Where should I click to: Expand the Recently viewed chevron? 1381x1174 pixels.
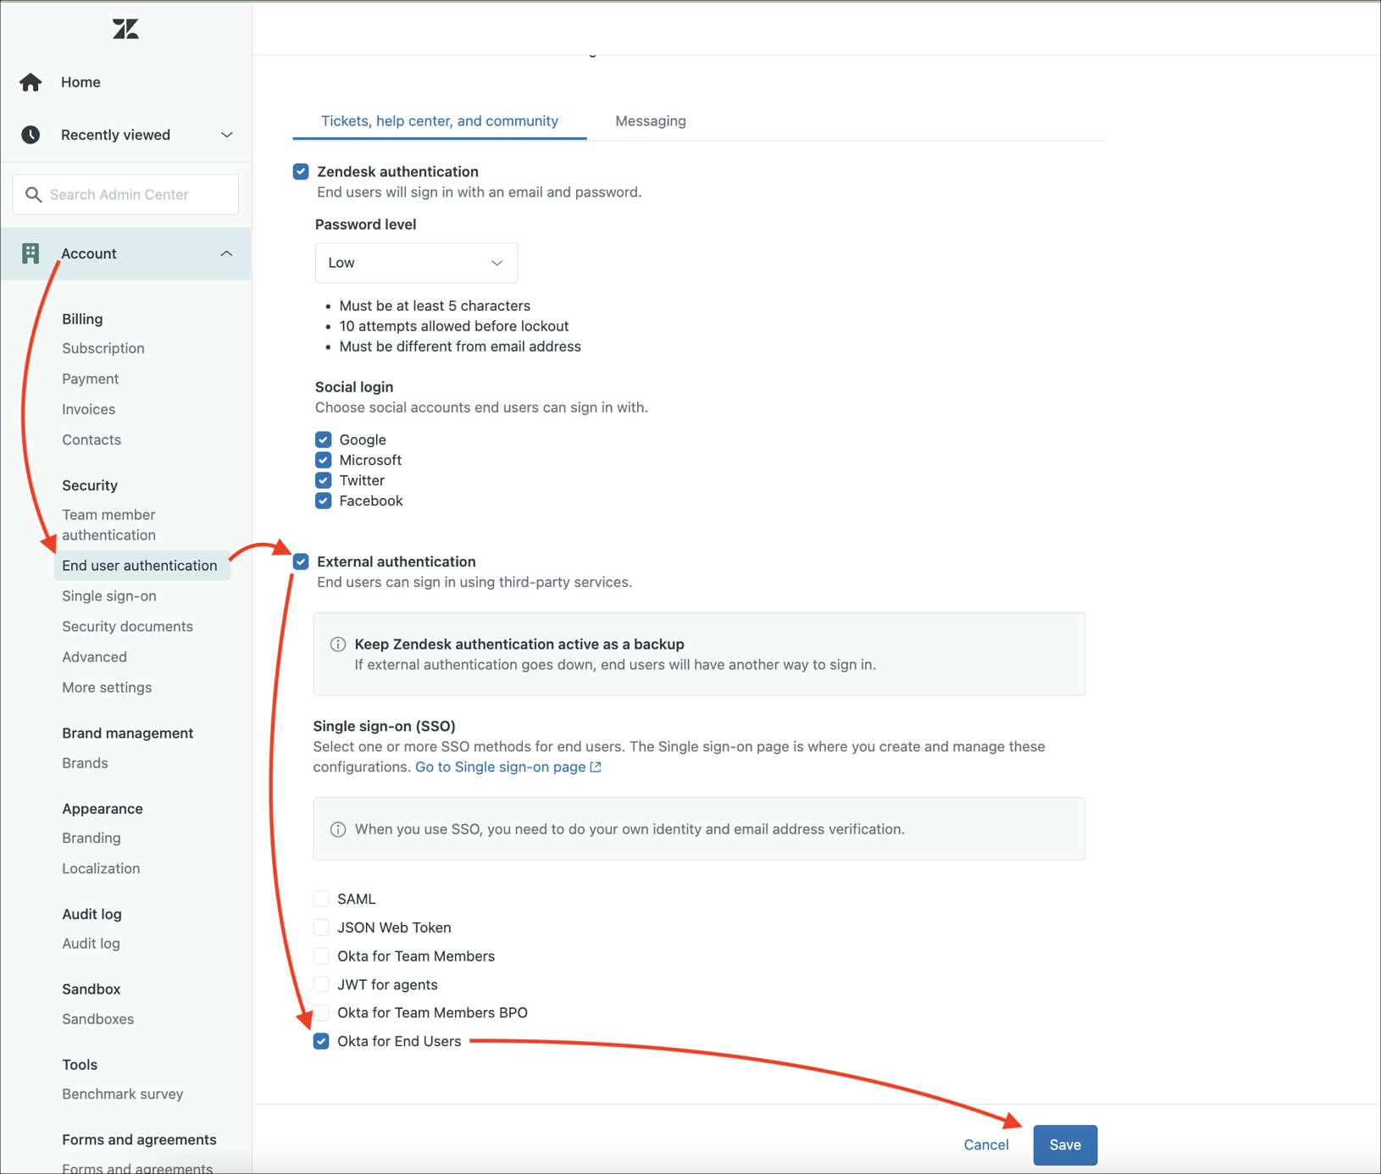[x=226, y=135]
